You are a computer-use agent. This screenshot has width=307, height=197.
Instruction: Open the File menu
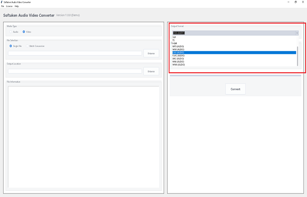[2, 6]
